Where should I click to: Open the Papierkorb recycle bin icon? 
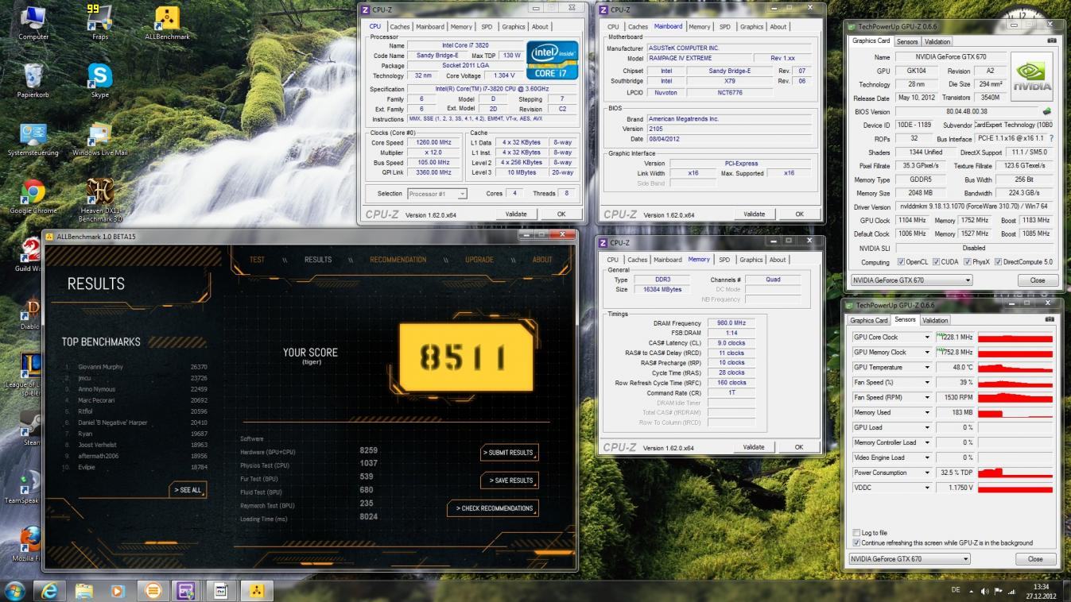[33, 80]
